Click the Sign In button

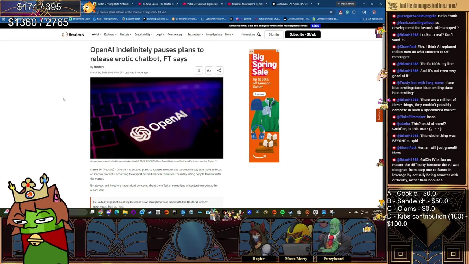274,34
